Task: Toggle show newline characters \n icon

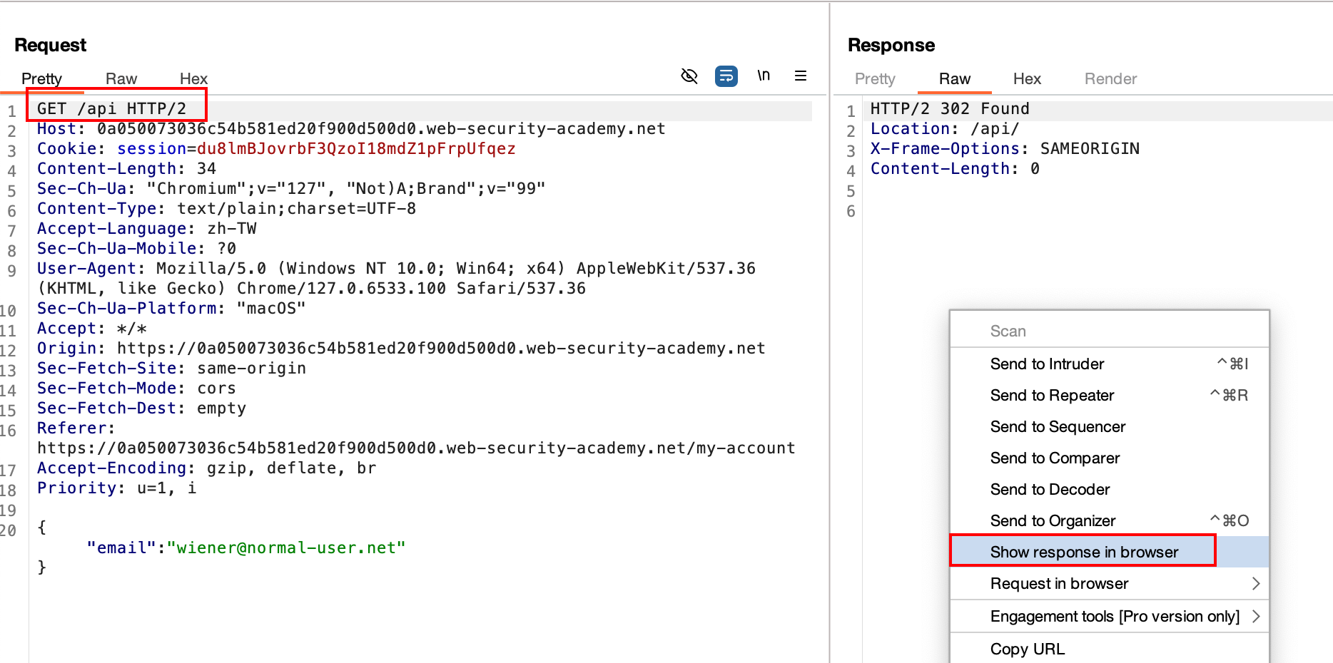Action: coord(764,76)
